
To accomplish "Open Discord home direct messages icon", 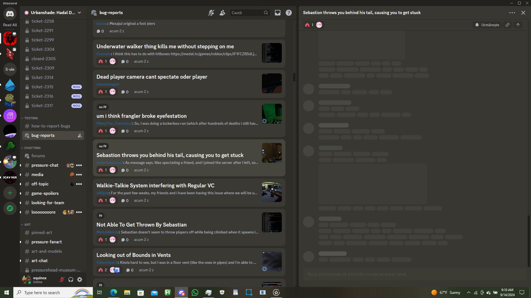I will (x=10, y=14).
